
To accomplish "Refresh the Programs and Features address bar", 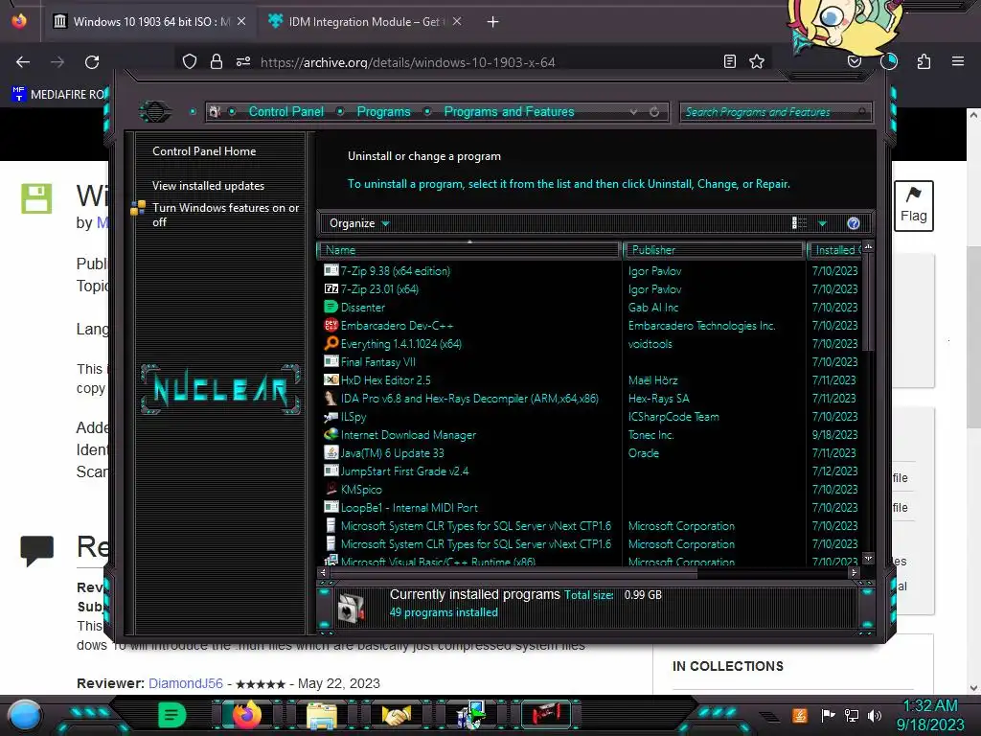I will pos(654,112).
